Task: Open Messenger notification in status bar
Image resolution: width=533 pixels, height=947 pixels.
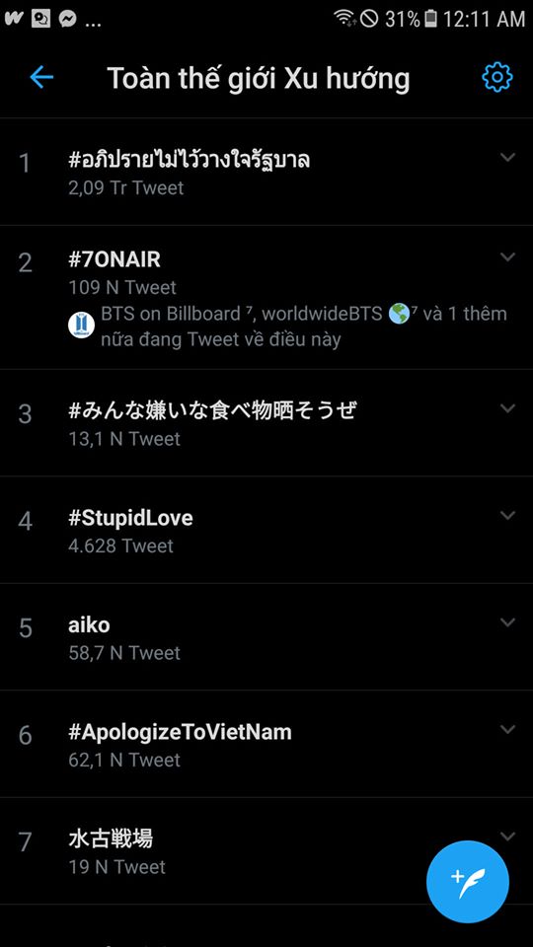Action: point(68,20)
